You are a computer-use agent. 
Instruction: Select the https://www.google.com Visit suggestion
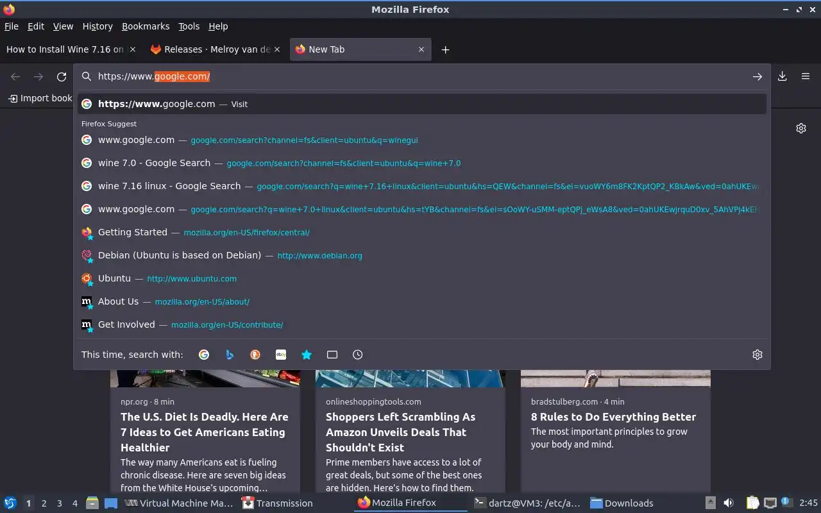422,104
